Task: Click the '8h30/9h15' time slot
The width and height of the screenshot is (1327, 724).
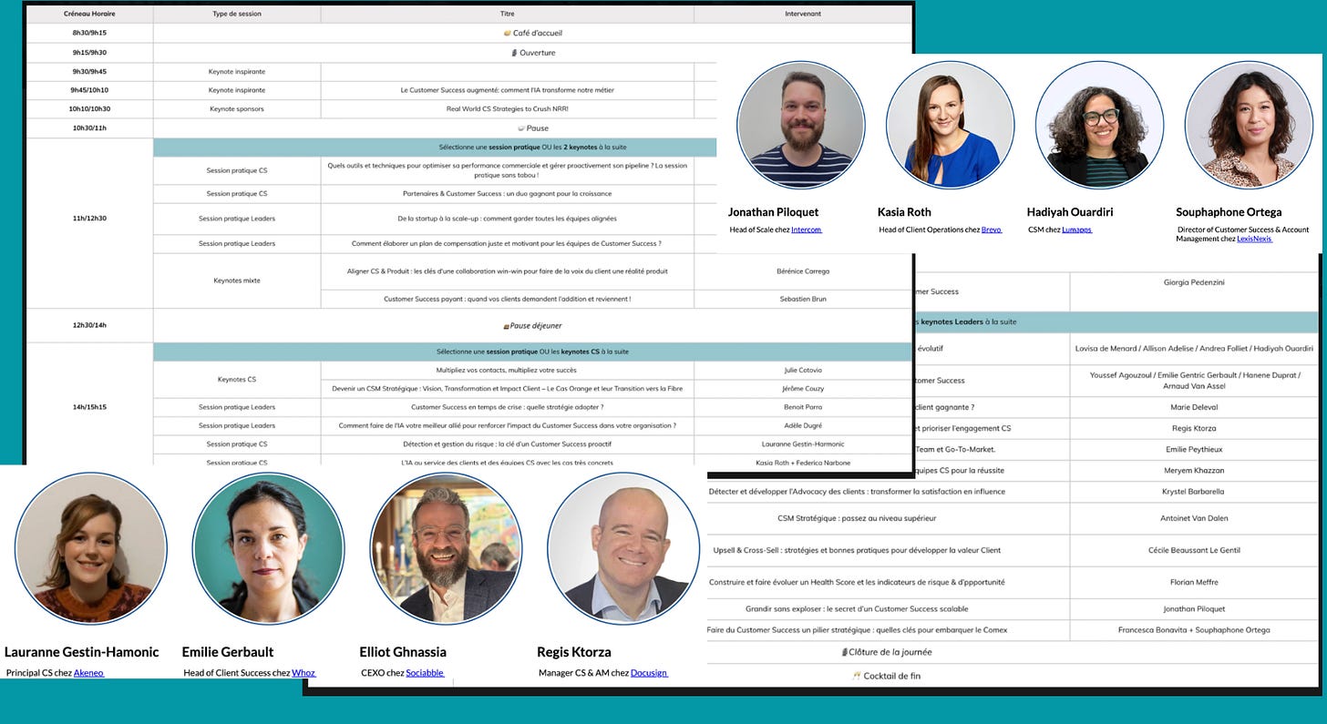Action: click(x=89, y=33)
